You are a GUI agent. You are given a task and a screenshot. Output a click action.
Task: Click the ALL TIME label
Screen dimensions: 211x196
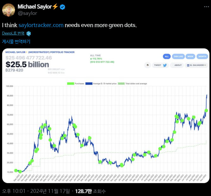95,55
